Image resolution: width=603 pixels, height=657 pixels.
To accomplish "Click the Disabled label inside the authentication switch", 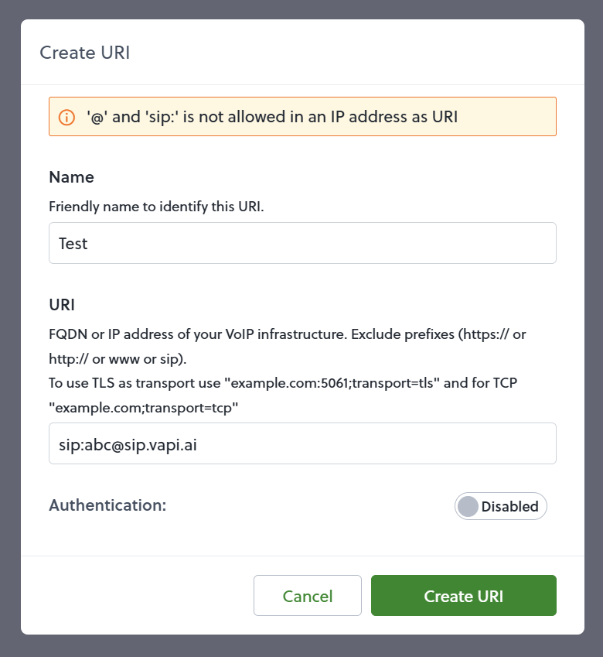I will pos(509,507).
